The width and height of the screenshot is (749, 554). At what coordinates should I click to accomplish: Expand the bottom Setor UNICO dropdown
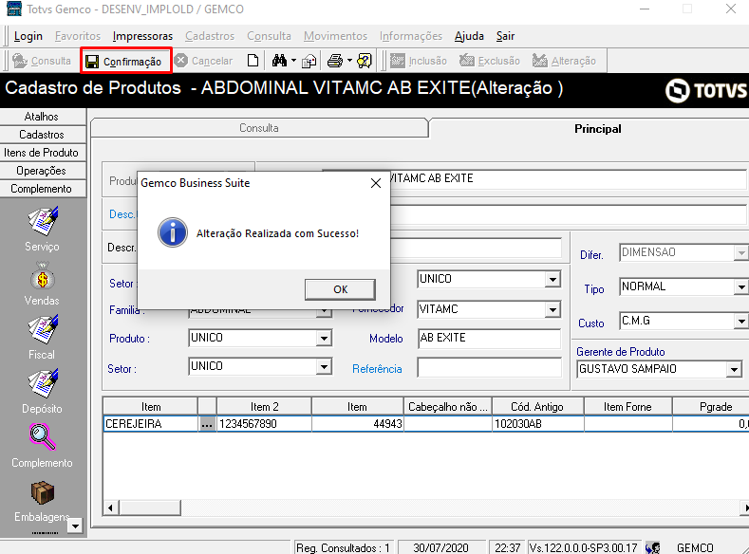pyautogui.click(x=324, y=367)
